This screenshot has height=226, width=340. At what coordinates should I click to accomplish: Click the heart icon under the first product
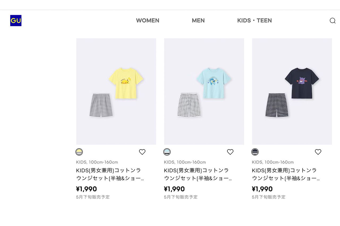(142, 152)
